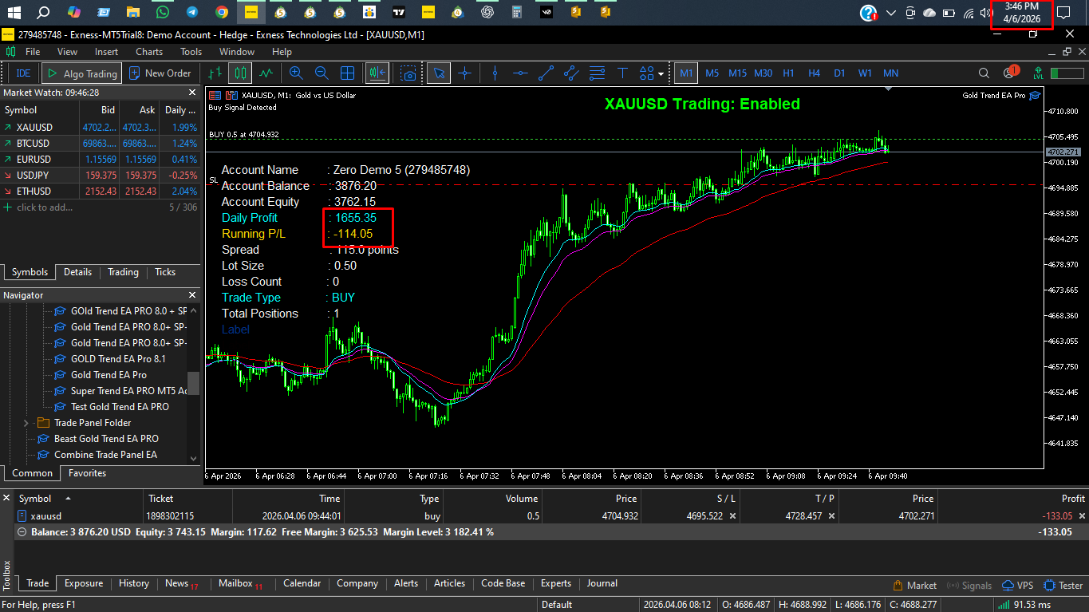Draw a horizontal line on chart
Image resolution: width=1089 pixels, height=612 pixels.
(520, 73)
